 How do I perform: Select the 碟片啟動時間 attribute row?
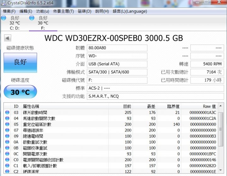(111, 112)
